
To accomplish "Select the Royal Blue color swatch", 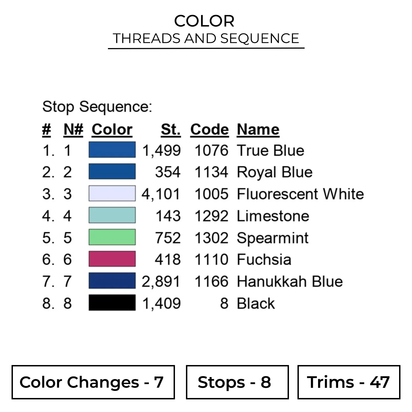I will click(x=112, y=172).
